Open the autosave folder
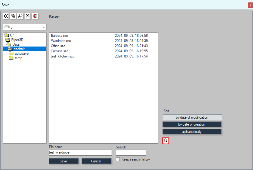 pyautogui.click(x=22, y=54)
